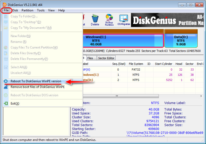Click the OS Migration toolbar icon
This screenshot has width=206, height=144.
(x=124, y=20)
